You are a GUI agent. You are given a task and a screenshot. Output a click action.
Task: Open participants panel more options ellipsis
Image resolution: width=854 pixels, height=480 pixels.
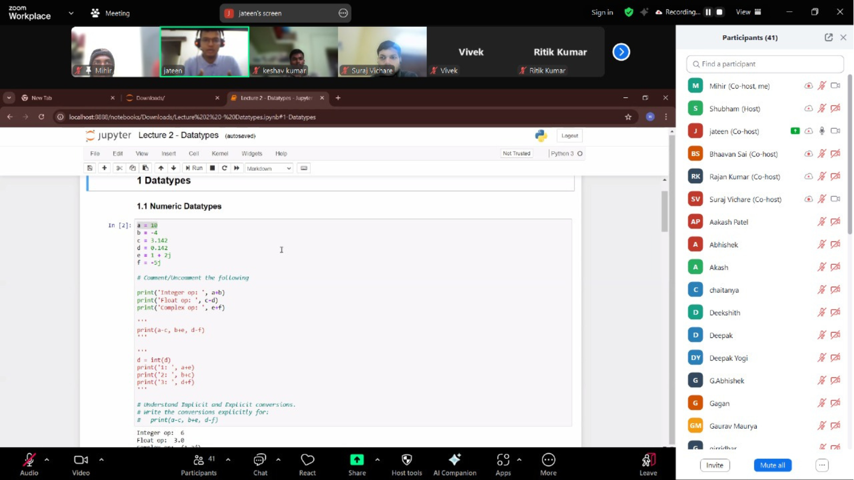tap(822, 465)
